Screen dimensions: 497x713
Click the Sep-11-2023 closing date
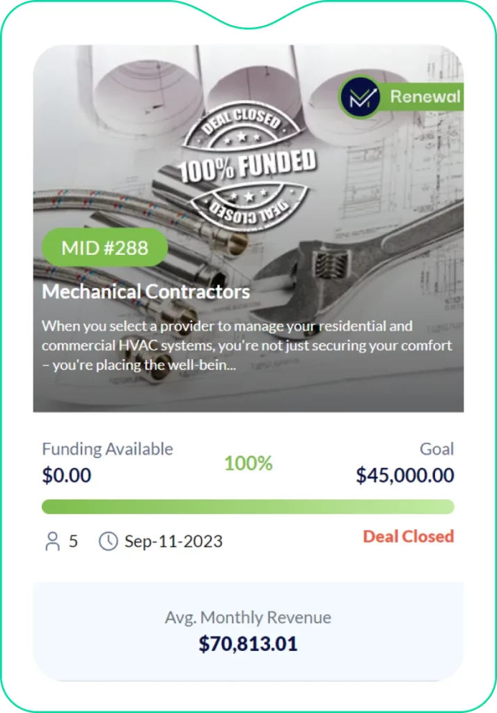pos(173,542)
